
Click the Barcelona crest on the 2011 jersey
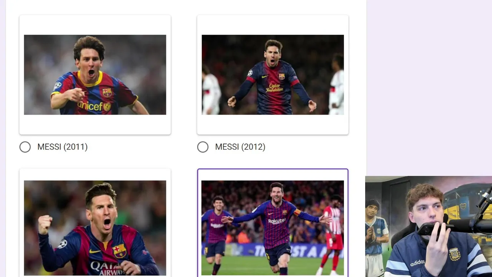[x=107, y=92]
